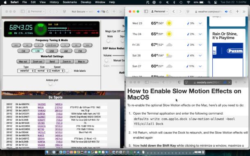250x156 pixels.
Task: Click the Band waterfall button
Action: click(x=52, y=61)
